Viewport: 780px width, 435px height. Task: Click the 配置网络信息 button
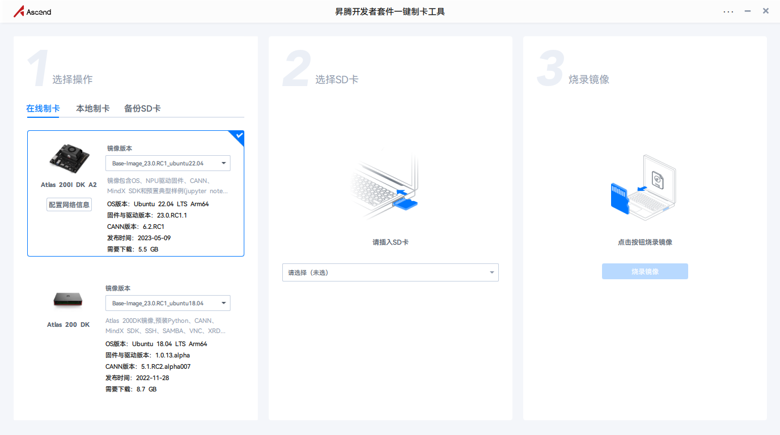pyautogui.click(x=69, y=204)
